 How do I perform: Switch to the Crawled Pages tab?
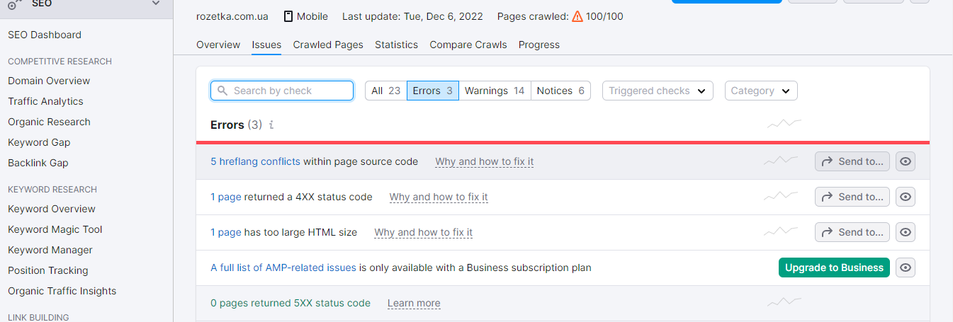click(x=328, y=45)
